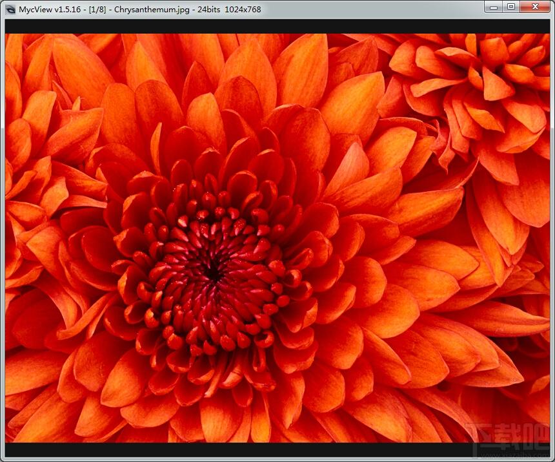Click the 1024x768 resolution text in title

(243, 10)
